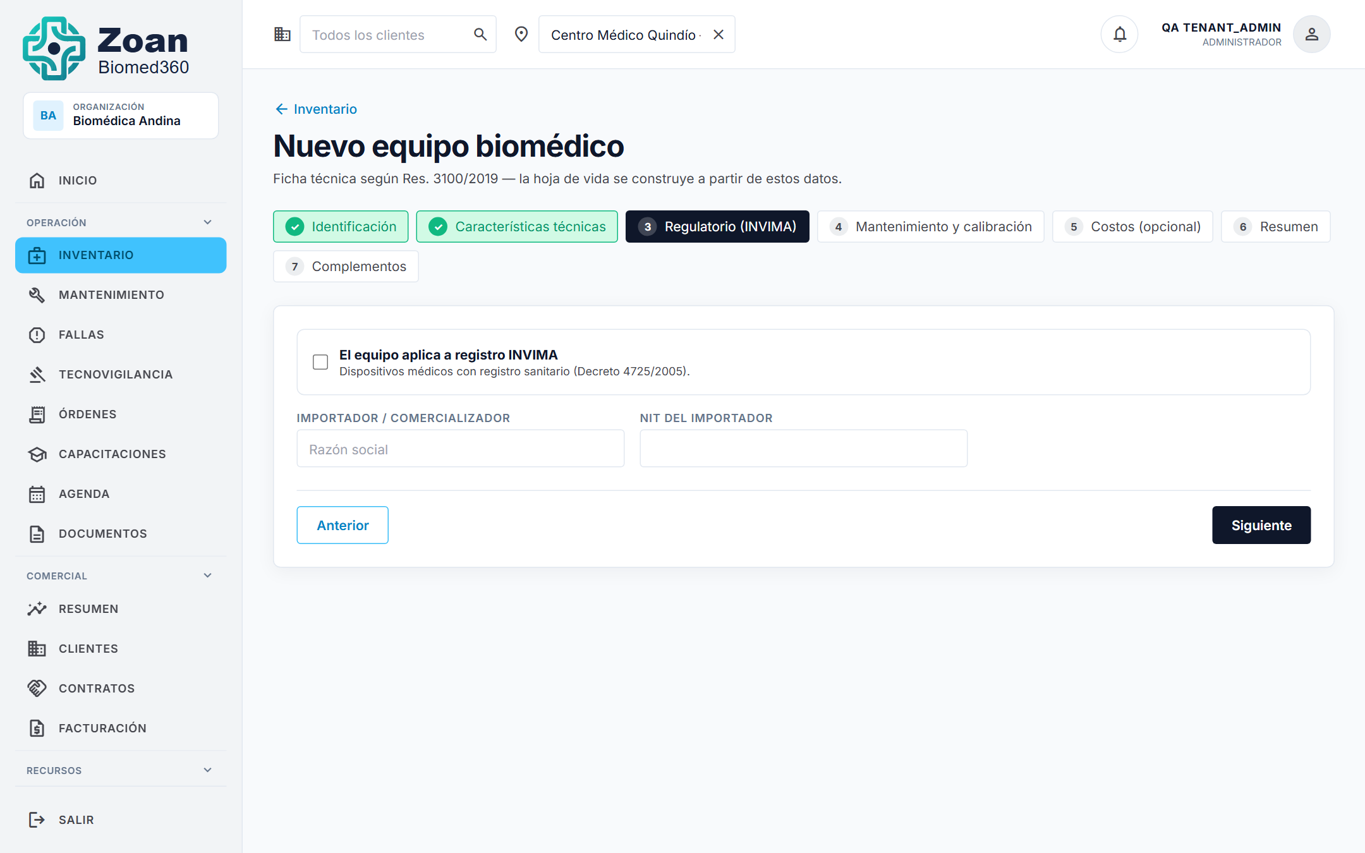Open Inicio in the sidebar
This screenshot has width=1365, height=853.
click(121, 181)
